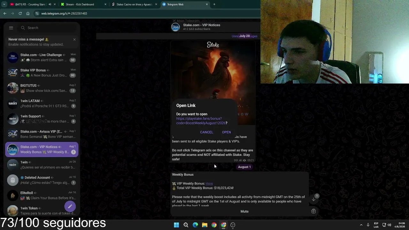This screenshot has width=409, height=230.
Task: Open 1win LATAM chat avatar
Action: tap(13, 103)
